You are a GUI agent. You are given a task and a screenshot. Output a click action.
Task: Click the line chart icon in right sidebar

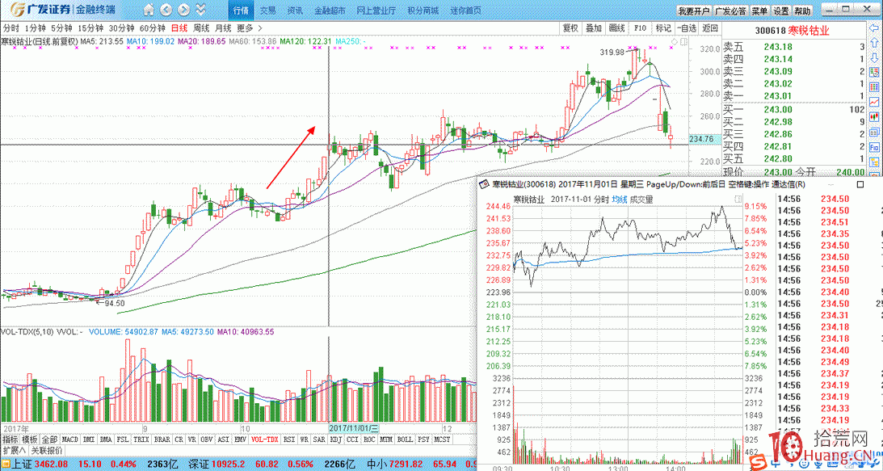pyautogui.click(x=875, y=102)
